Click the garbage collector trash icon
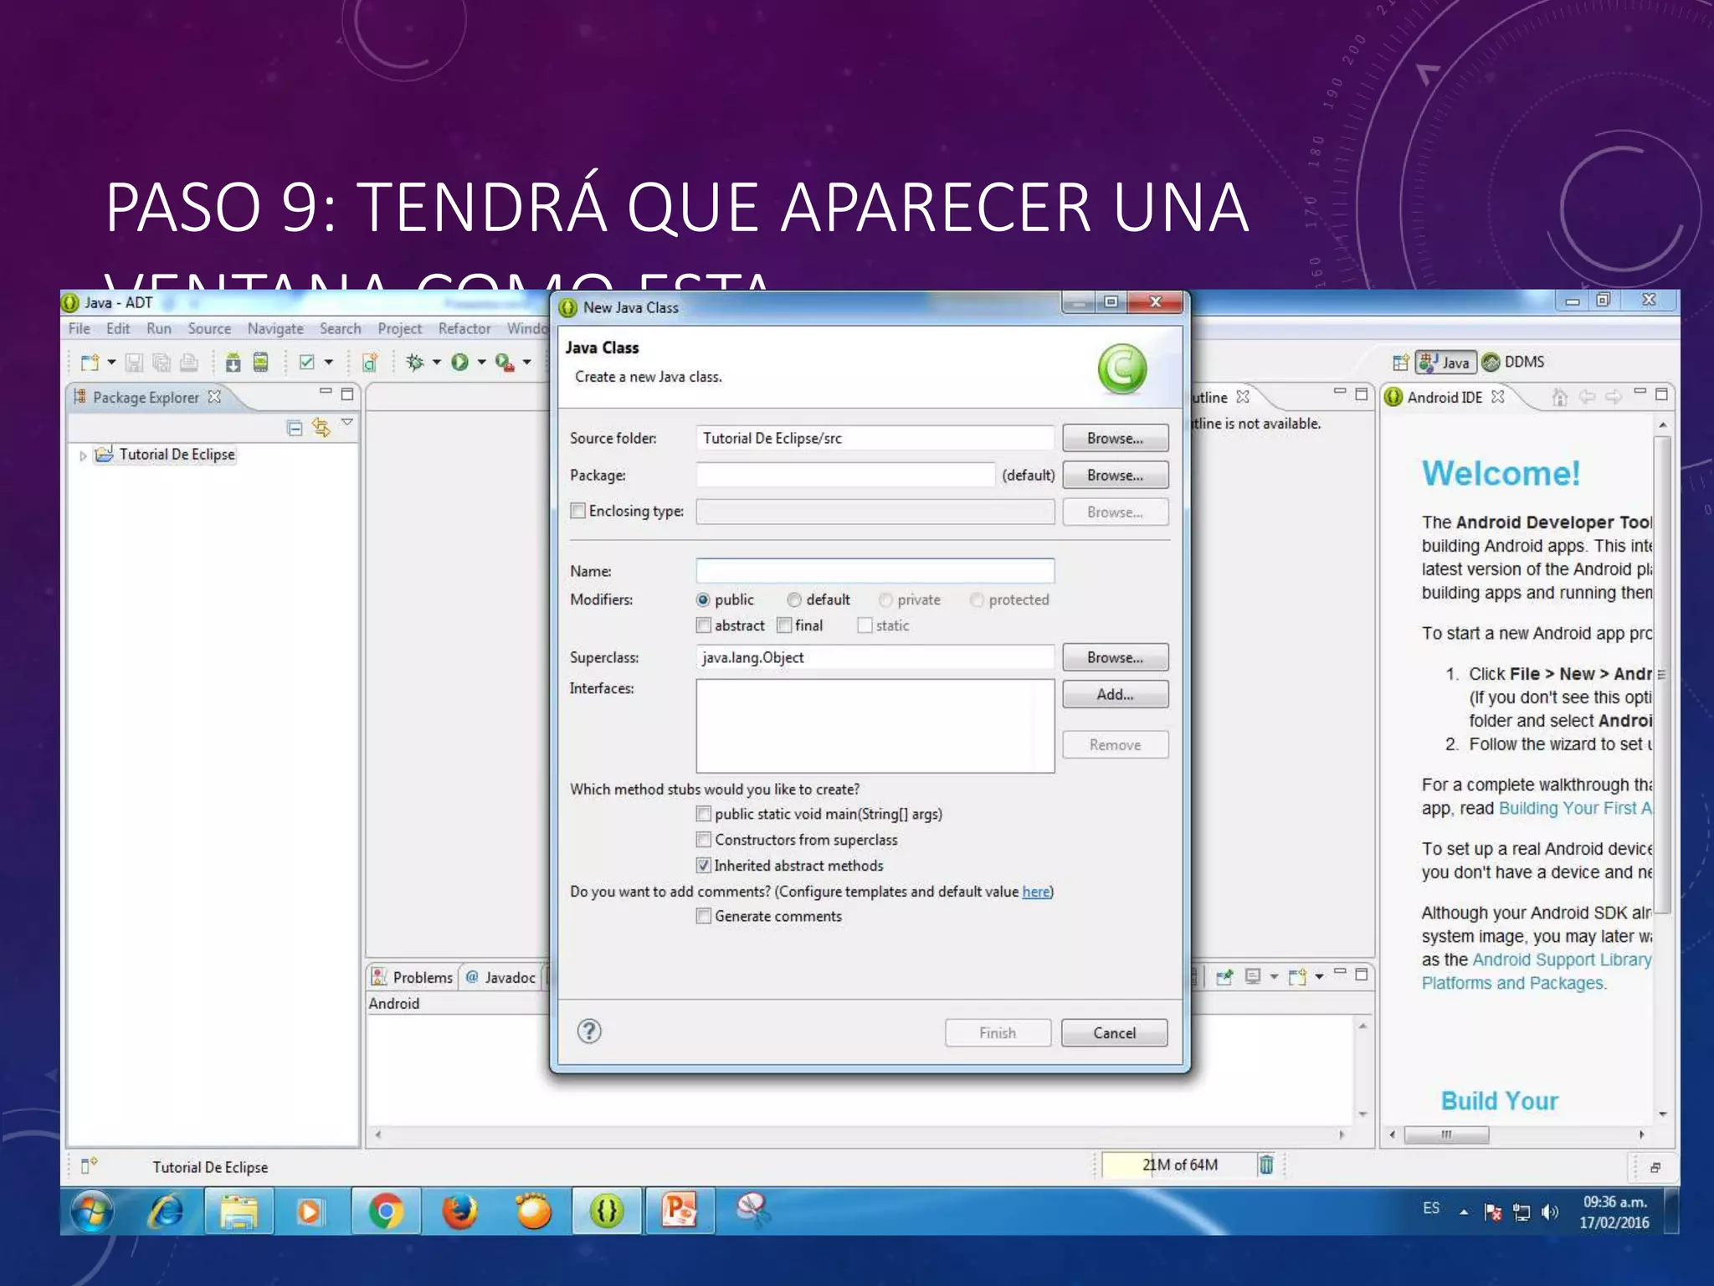Image resolution: width=1714 pixels, height=1286 pixels. 1266,1165
